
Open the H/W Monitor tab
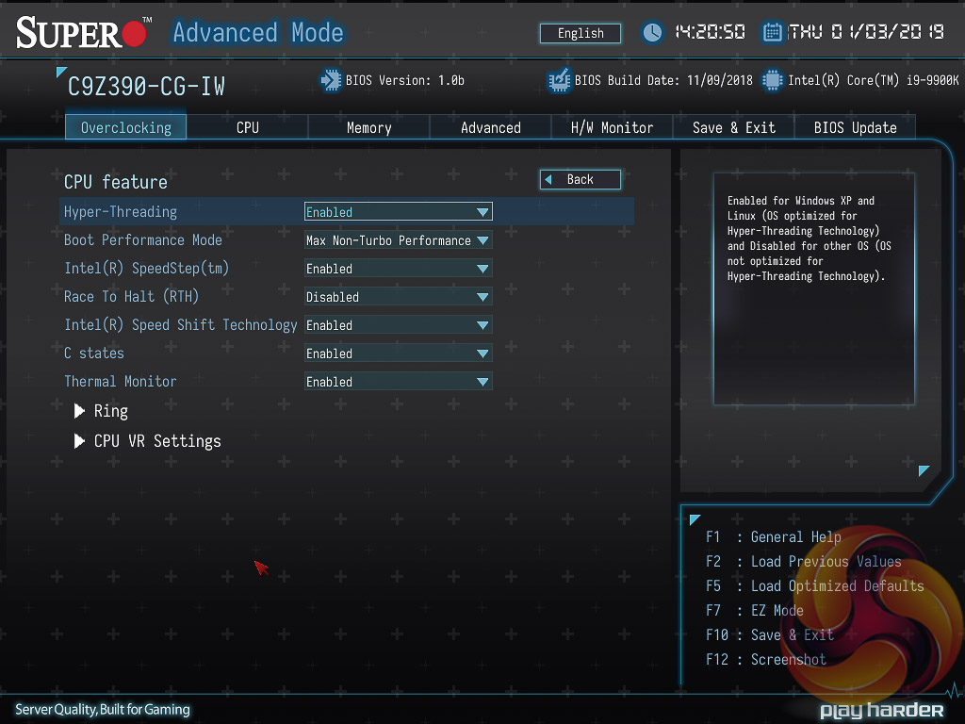[x=612, y=127]
